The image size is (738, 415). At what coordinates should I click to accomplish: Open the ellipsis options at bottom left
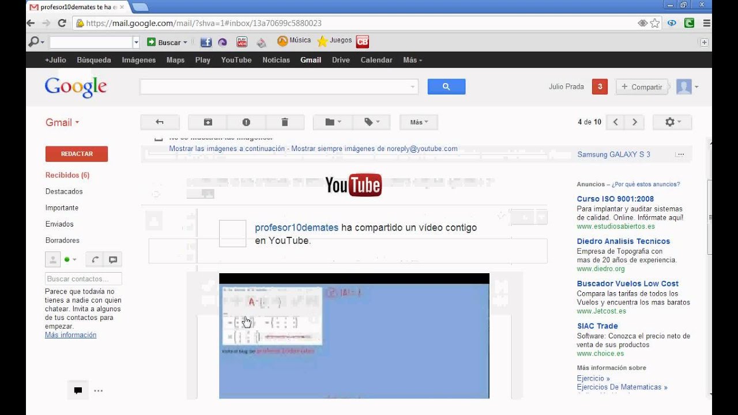98,391
